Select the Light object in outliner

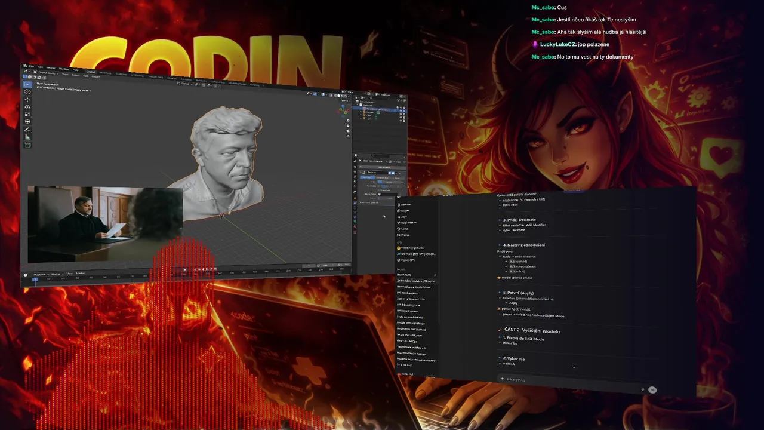pos(369,119)
